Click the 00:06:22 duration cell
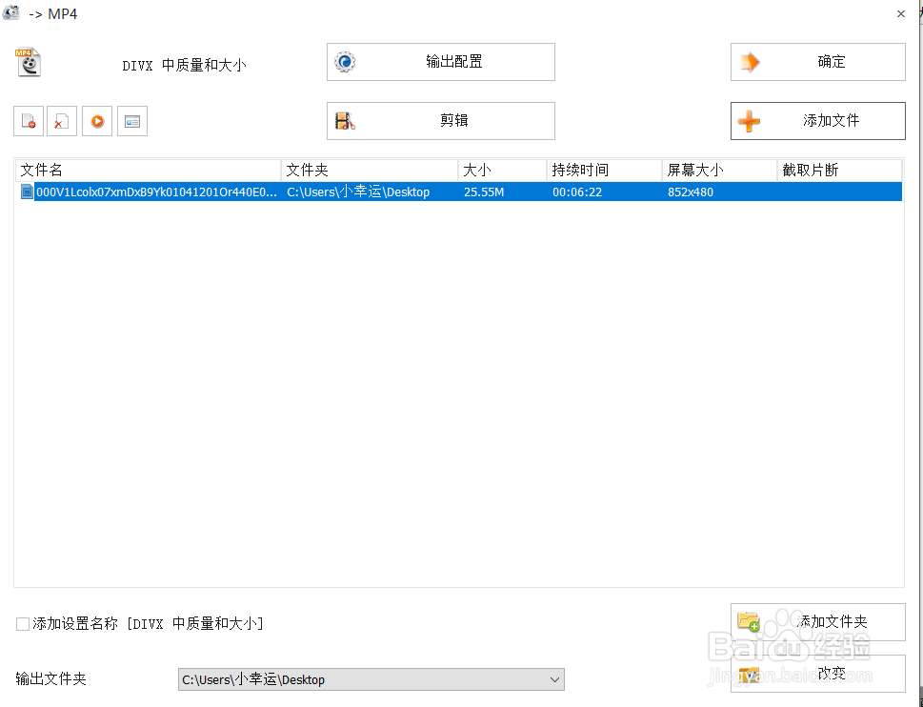This screenshot has height=707, width=923. point(577,192)
